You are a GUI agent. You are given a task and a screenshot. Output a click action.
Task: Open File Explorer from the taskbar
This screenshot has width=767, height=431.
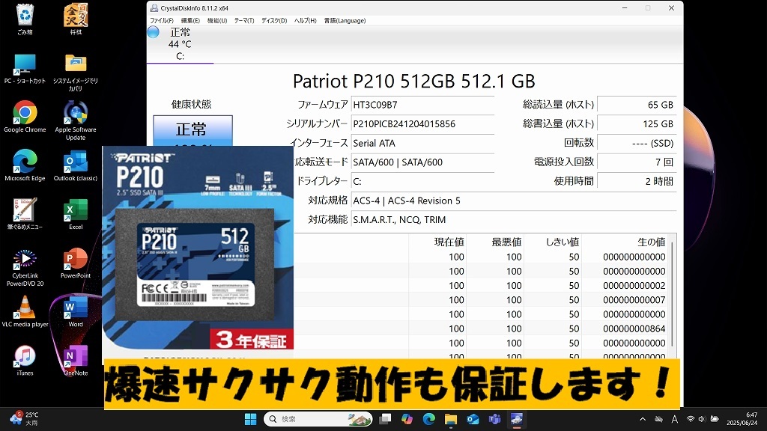click(x=450, y=419)
